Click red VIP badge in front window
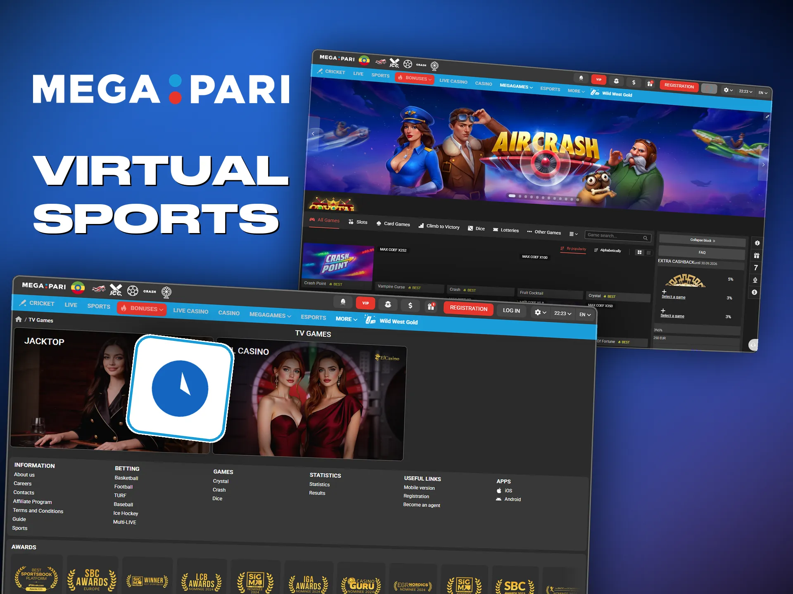The width and height of the screenshot is (793, 594). (x=366, y=303)
